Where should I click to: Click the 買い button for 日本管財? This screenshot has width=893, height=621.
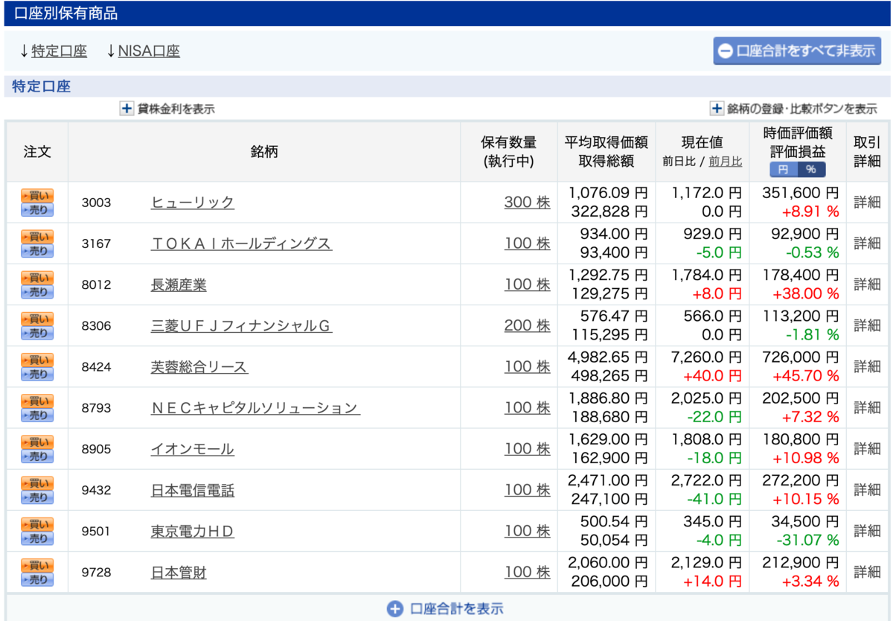tap(36, 565)
